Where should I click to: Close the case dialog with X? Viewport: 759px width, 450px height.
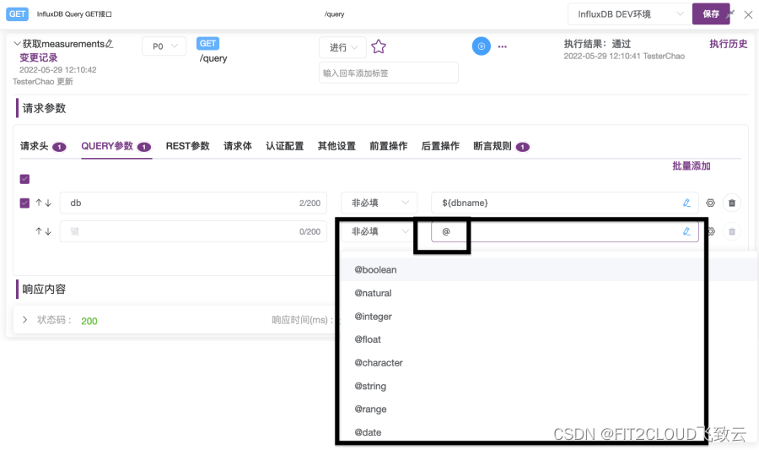click(x=748, y=14)
